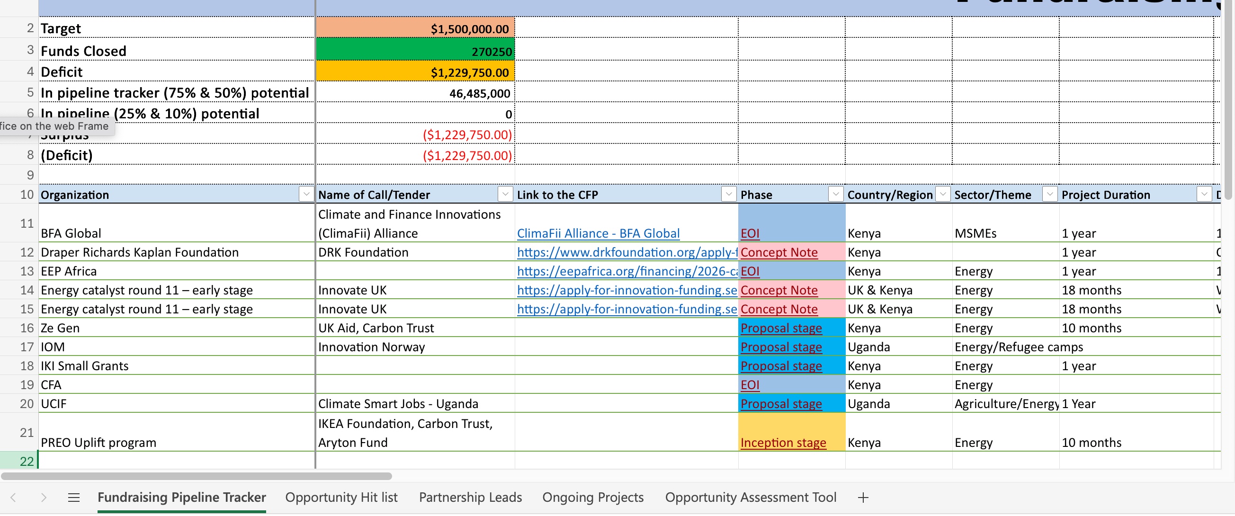
Task: Select the Draper Richards Kaplan Foundation cell
Action: tap(177, 252)
